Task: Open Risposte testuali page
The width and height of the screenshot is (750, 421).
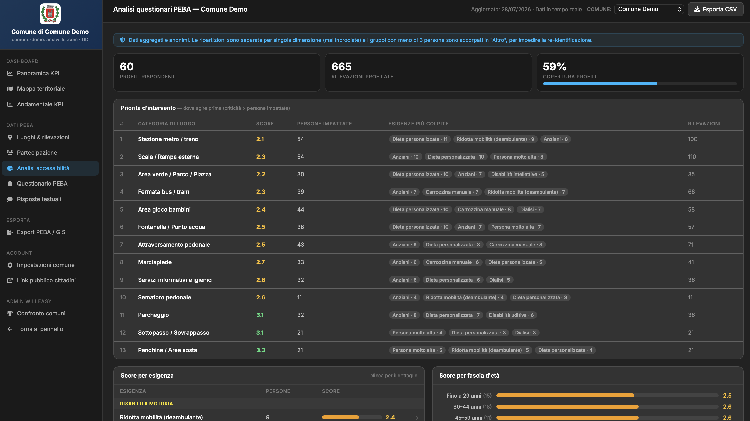Action: pos(50,199)
